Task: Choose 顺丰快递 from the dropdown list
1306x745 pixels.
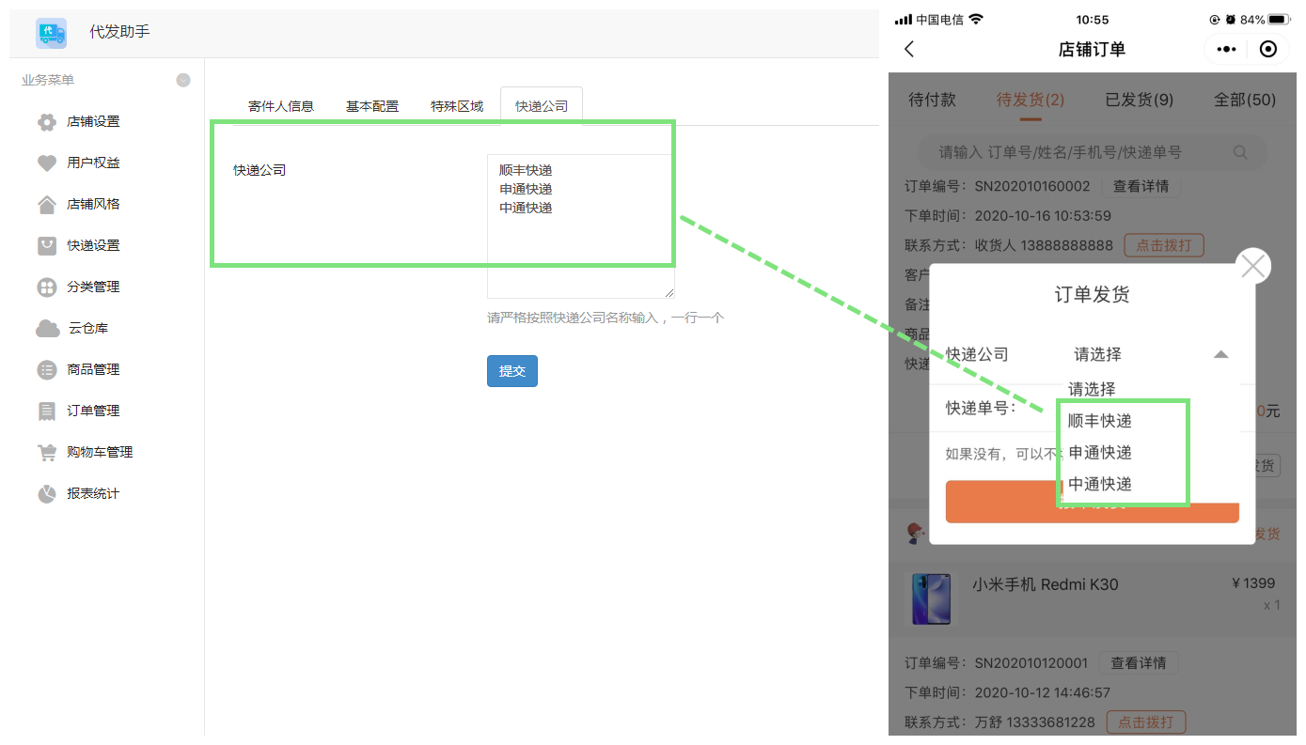Action: pos(1100,421)
